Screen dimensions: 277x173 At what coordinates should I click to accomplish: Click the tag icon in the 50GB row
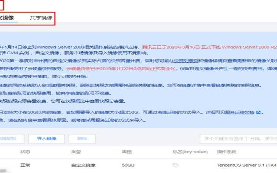pos(176,165)
